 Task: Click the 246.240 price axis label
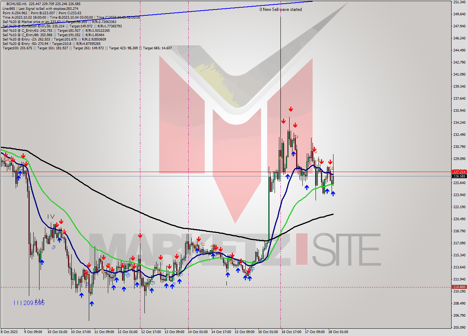(459, 38)
